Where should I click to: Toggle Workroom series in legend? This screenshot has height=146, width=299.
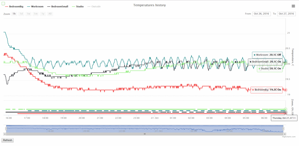35,7
